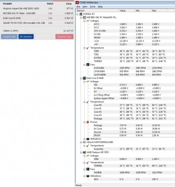Collapse the Intel Core i5 4440 node

point(81,78)
